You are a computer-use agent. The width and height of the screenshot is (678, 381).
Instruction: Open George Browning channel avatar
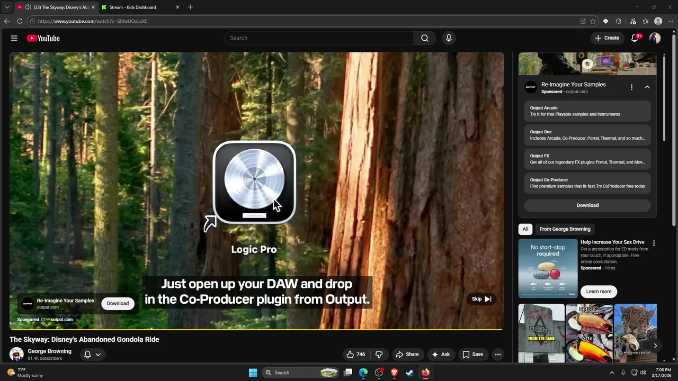point(16,354)
